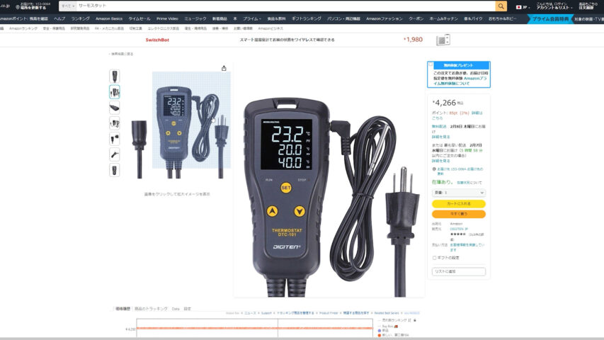Open the Prime Video nav item
Viewport: 604px width, 340px height.
tap(167, 18)
